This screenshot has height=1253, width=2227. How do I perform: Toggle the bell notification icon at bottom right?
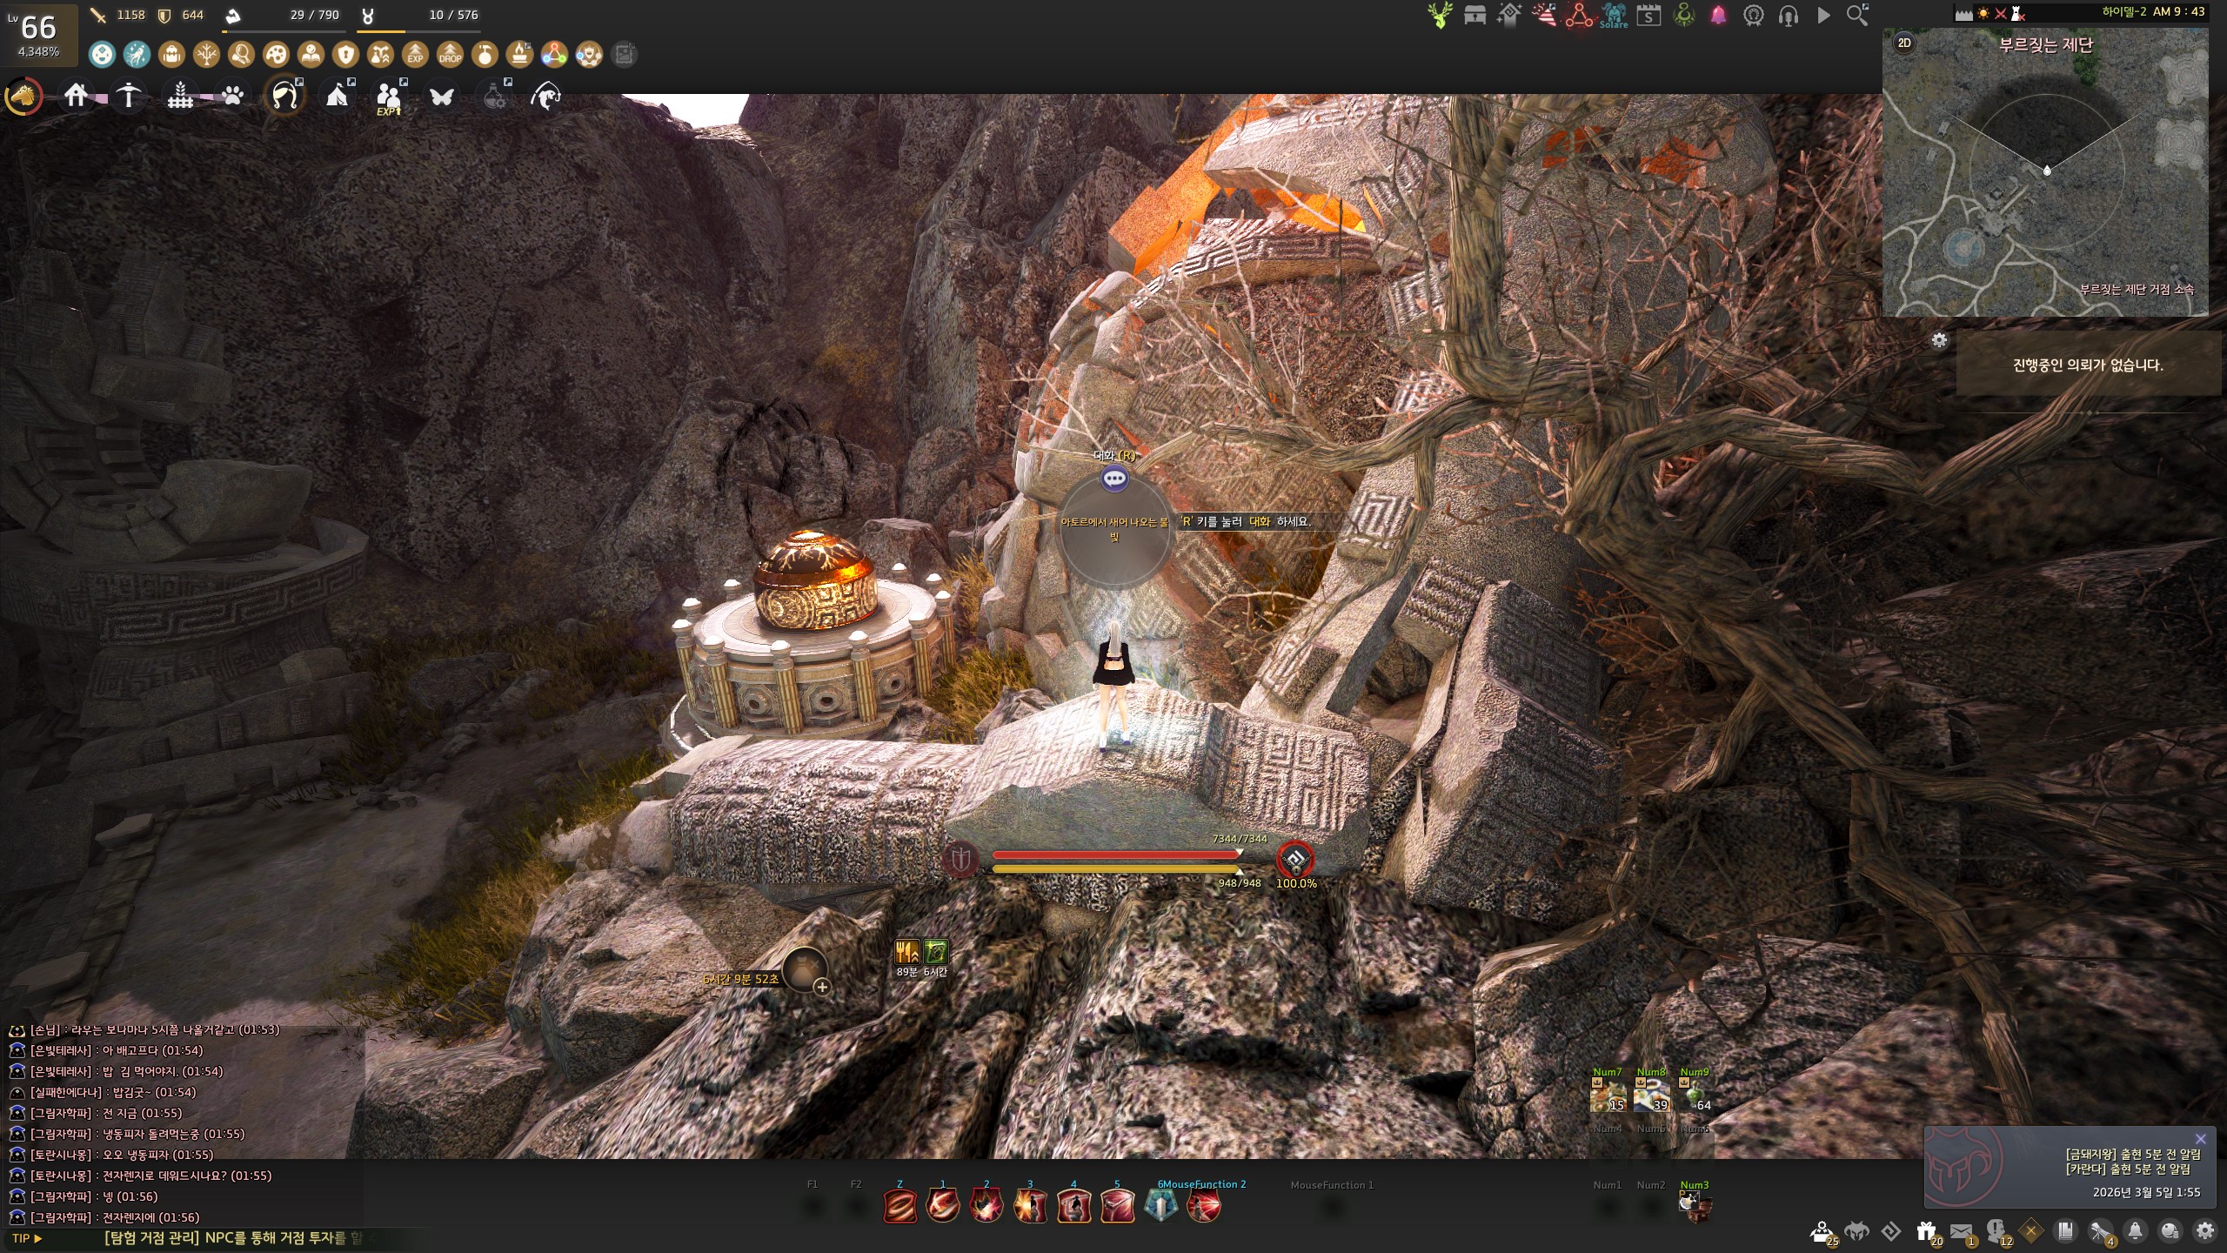tap(2135, 1230)
